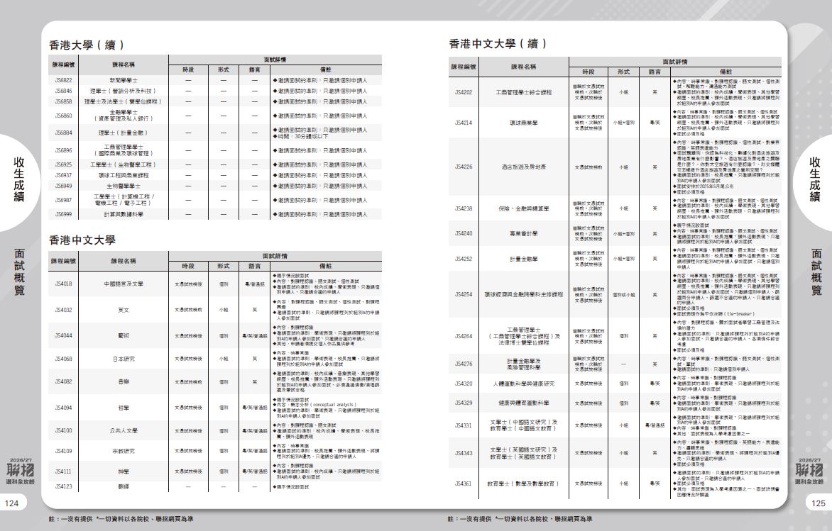832x531 pixels.
Task: Click course name 中國語言及文學
Action: (x=123, y=284)
